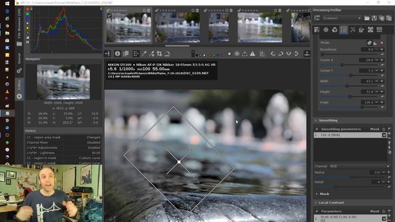Viewport: 395px width, 222px height.
Task: Increase Radius value with plus button
Action: click(388, 173)
